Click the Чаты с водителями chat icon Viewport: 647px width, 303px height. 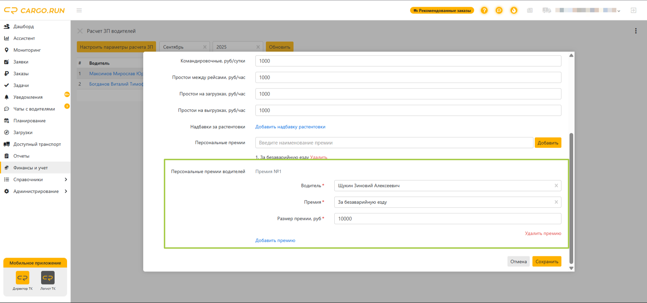[6, 109]
